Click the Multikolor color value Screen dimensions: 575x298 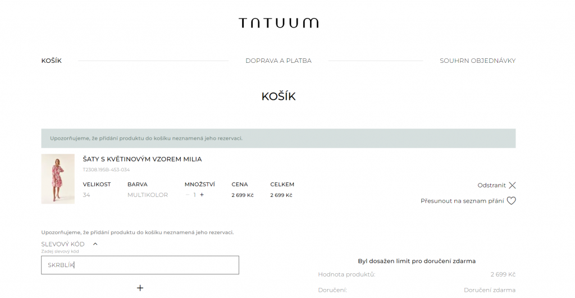148,195
